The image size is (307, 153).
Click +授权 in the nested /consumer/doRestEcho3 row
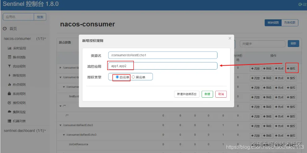tap(291, 136)
